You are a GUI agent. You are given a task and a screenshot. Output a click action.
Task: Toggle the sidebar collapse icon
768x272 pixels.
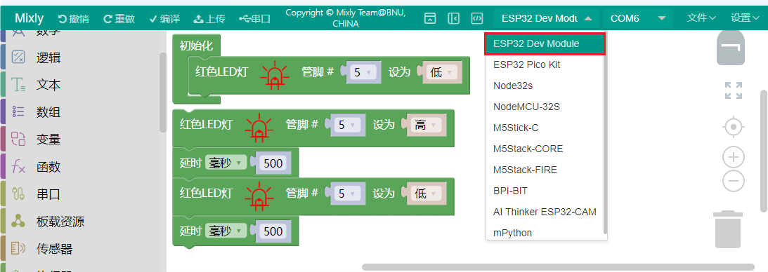click(453, 18)
